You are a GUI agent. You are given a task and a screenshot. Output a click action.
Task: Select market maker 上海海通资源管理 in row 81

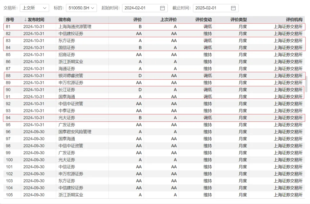point(75,27)
